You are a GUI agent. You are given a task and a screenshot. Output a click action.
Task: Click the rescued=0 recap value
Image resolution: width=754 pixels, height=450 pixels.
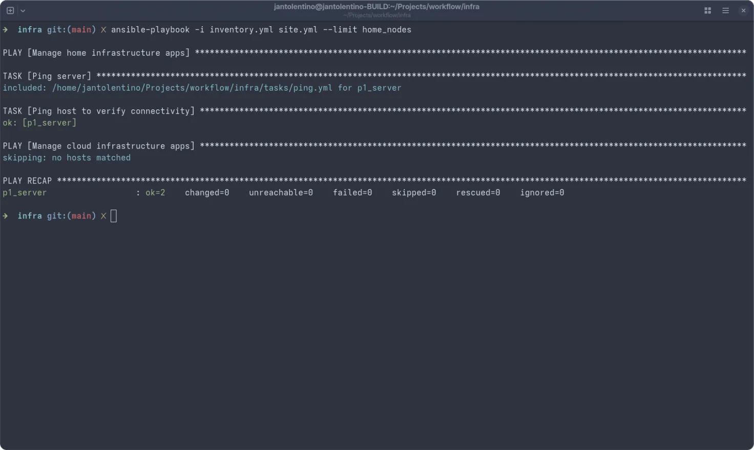(478, 192)
